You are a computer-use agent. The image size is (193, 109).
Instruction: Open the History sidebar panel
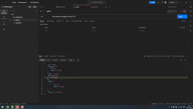(x=4, y=23)
